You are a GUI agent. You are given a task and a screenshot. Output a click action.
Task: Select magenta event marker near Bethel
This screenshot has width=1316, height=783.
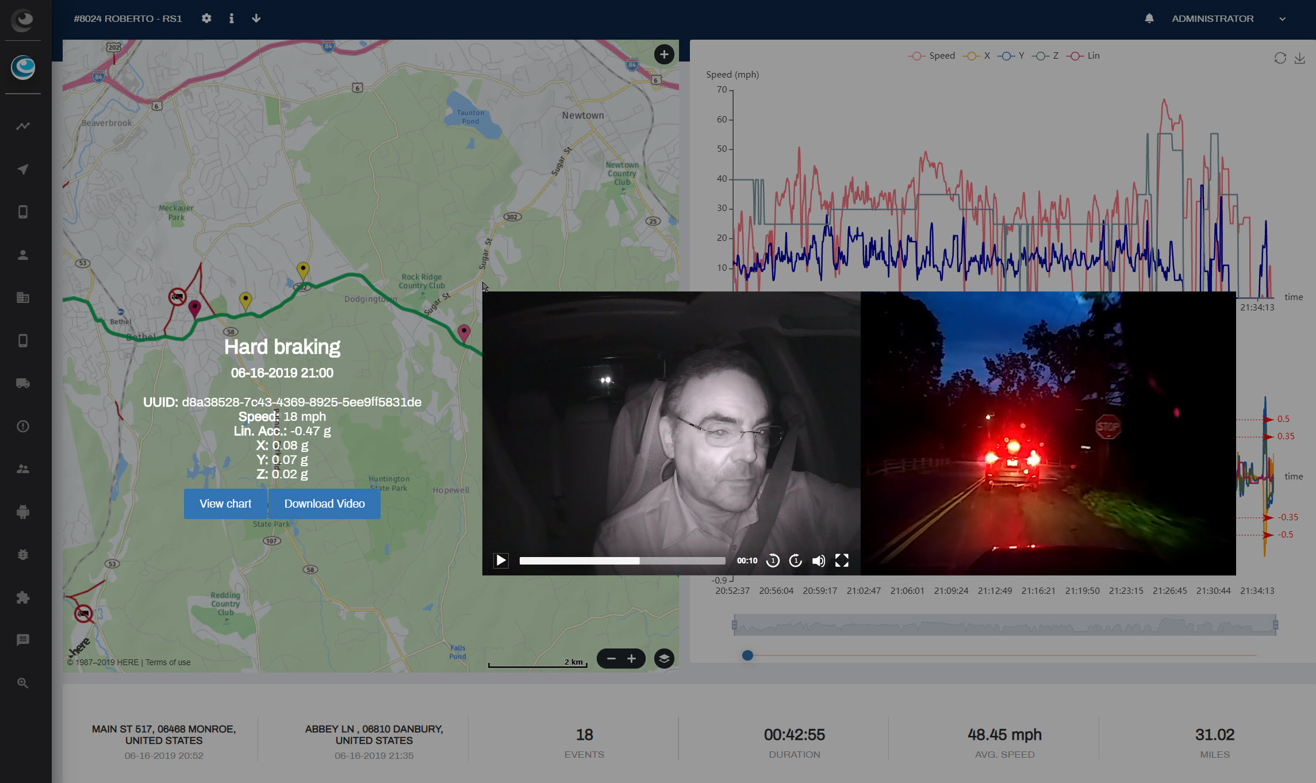click(x=194, y=309)
